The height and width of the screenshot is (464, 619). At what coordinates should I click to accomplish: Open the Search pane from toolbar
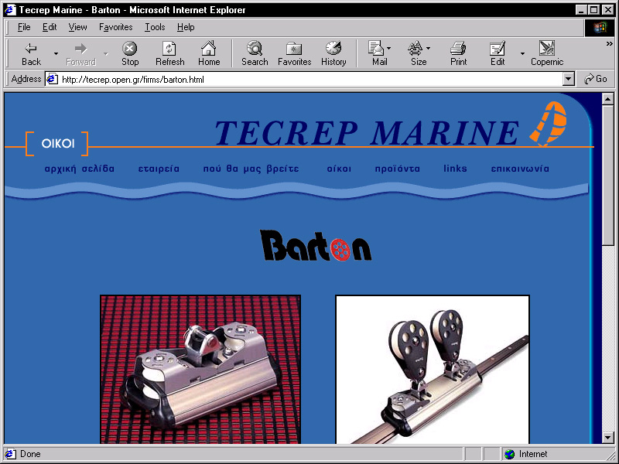255,53
